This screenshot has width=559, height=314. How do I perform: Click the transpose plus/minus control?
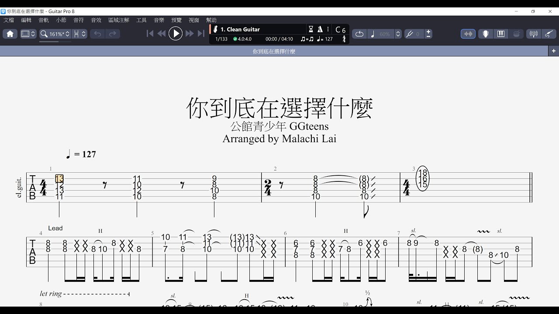[428, 34]
